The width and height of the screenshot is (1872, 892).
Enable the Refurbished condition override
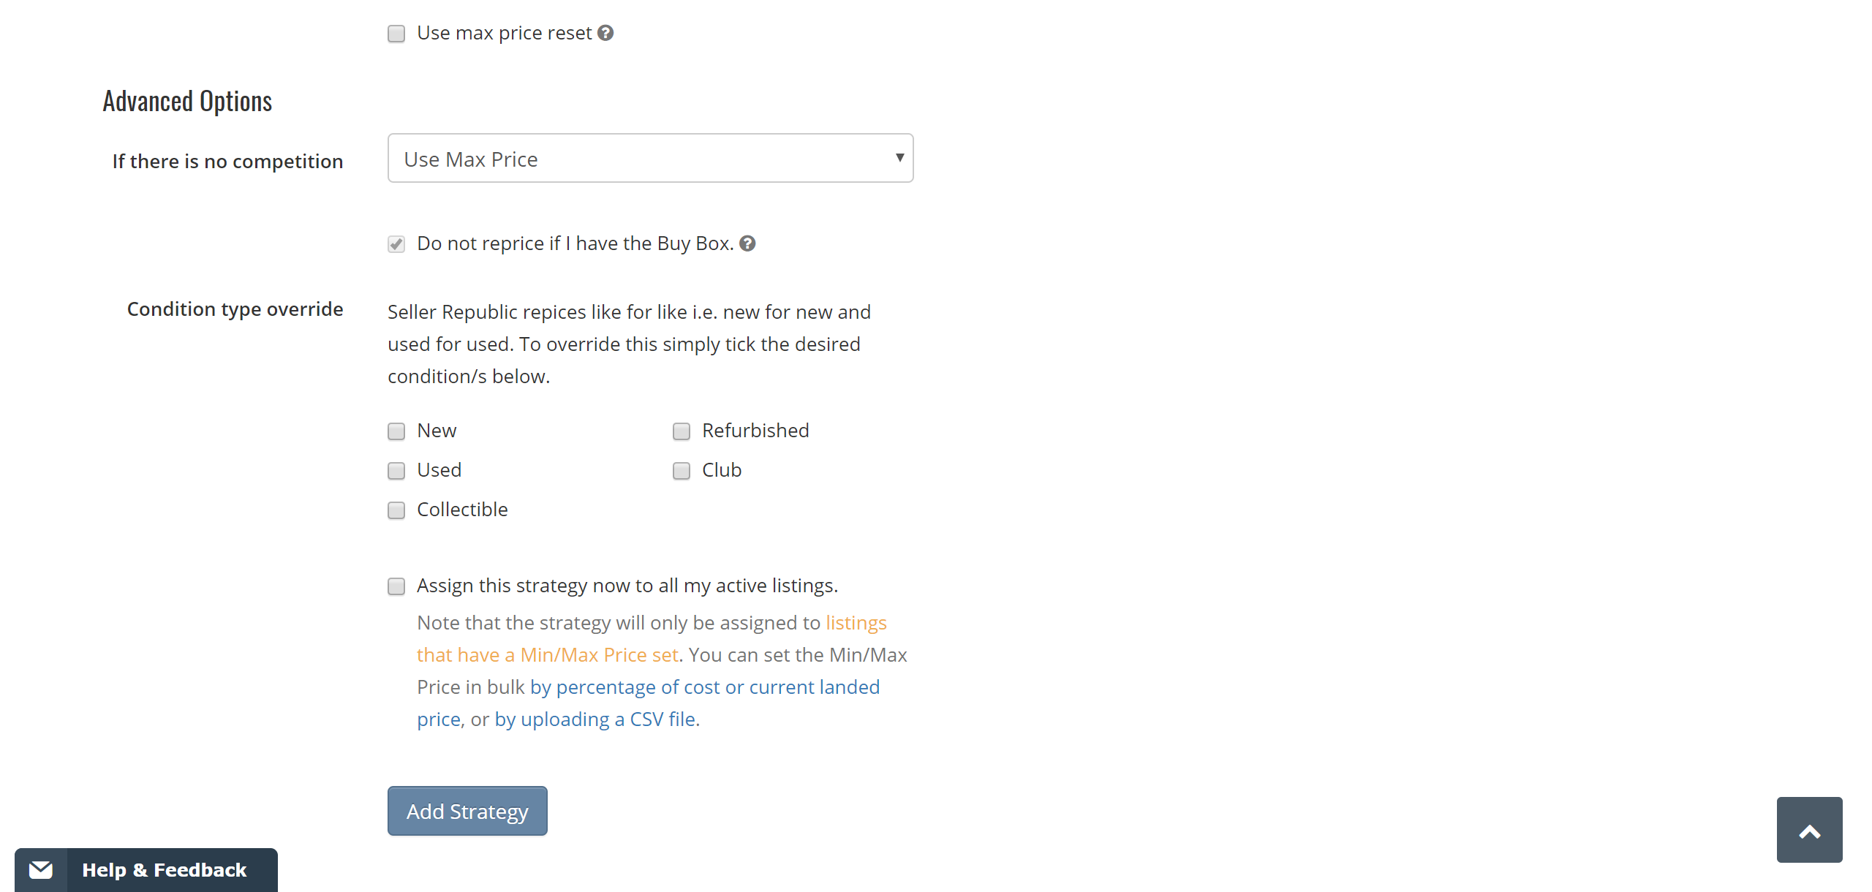(681, 431)
